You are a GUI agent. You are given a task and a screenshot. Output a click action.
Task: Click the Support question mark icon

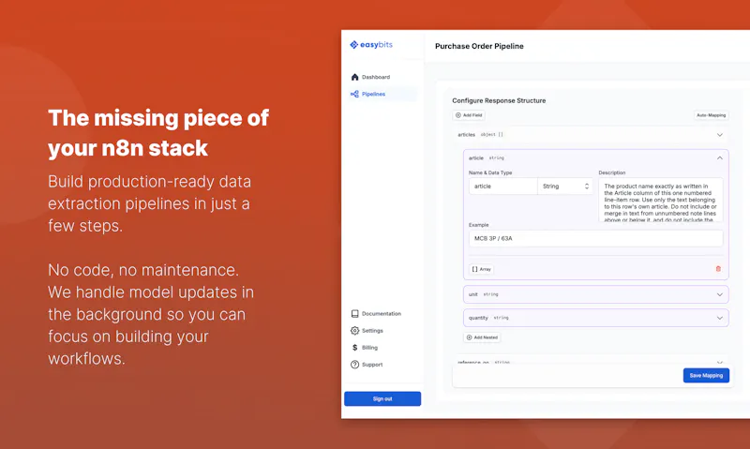click(354, 365)
